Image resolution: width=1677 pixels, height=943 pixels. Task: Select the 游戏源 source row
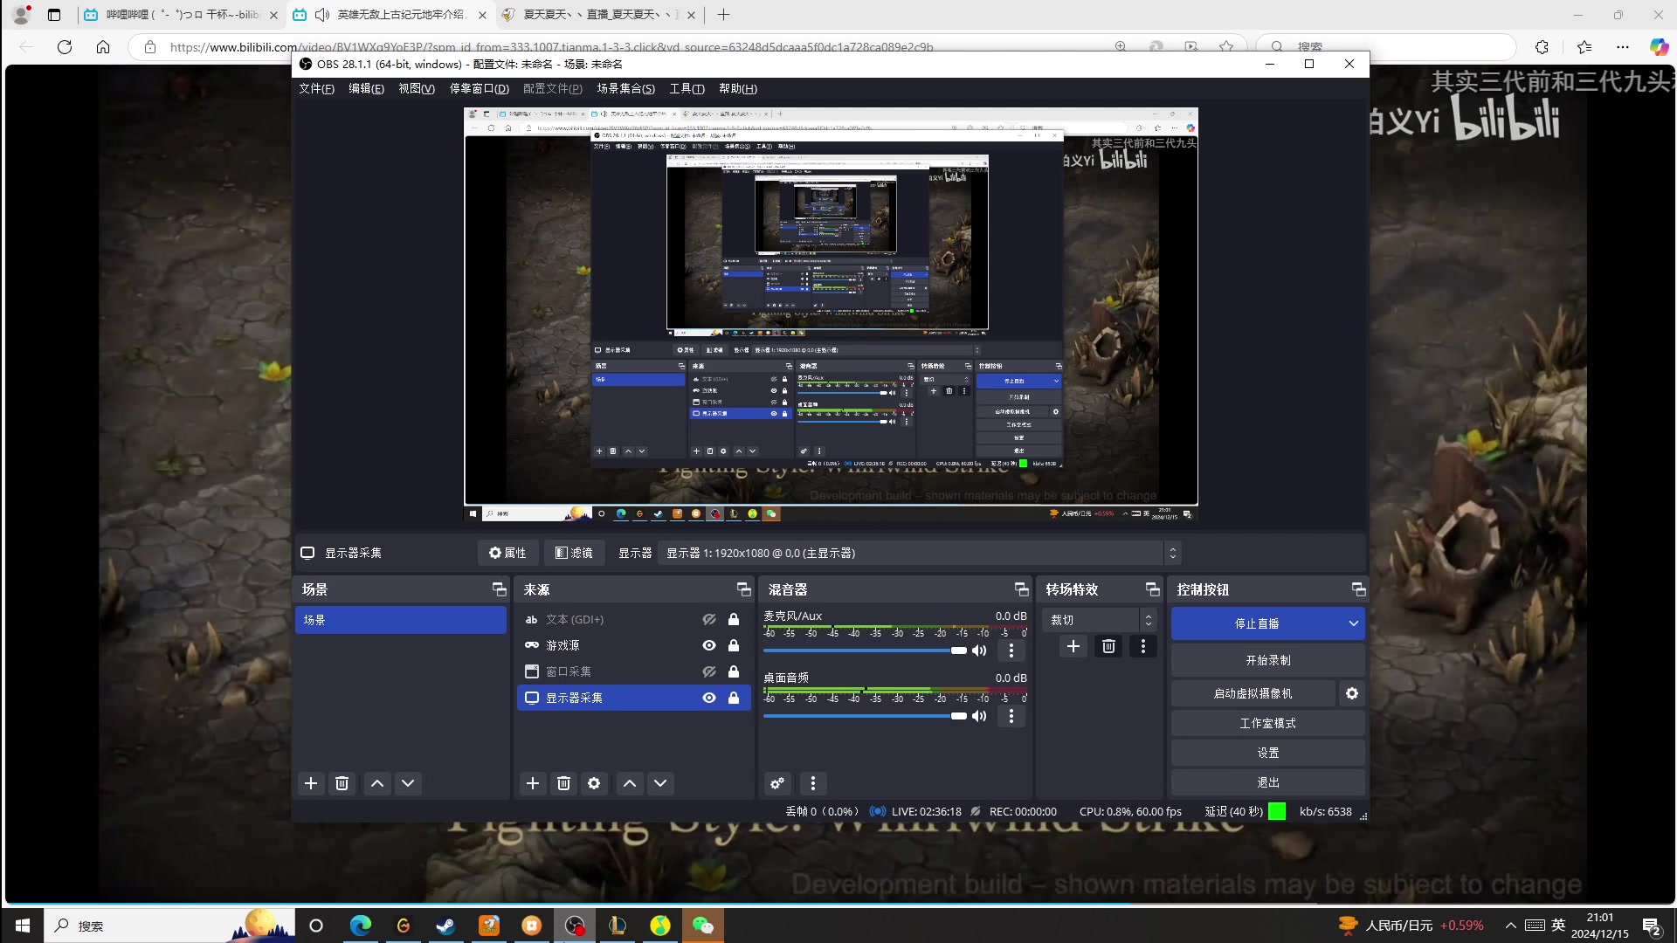pyautogui.click(x=634, y=645)
